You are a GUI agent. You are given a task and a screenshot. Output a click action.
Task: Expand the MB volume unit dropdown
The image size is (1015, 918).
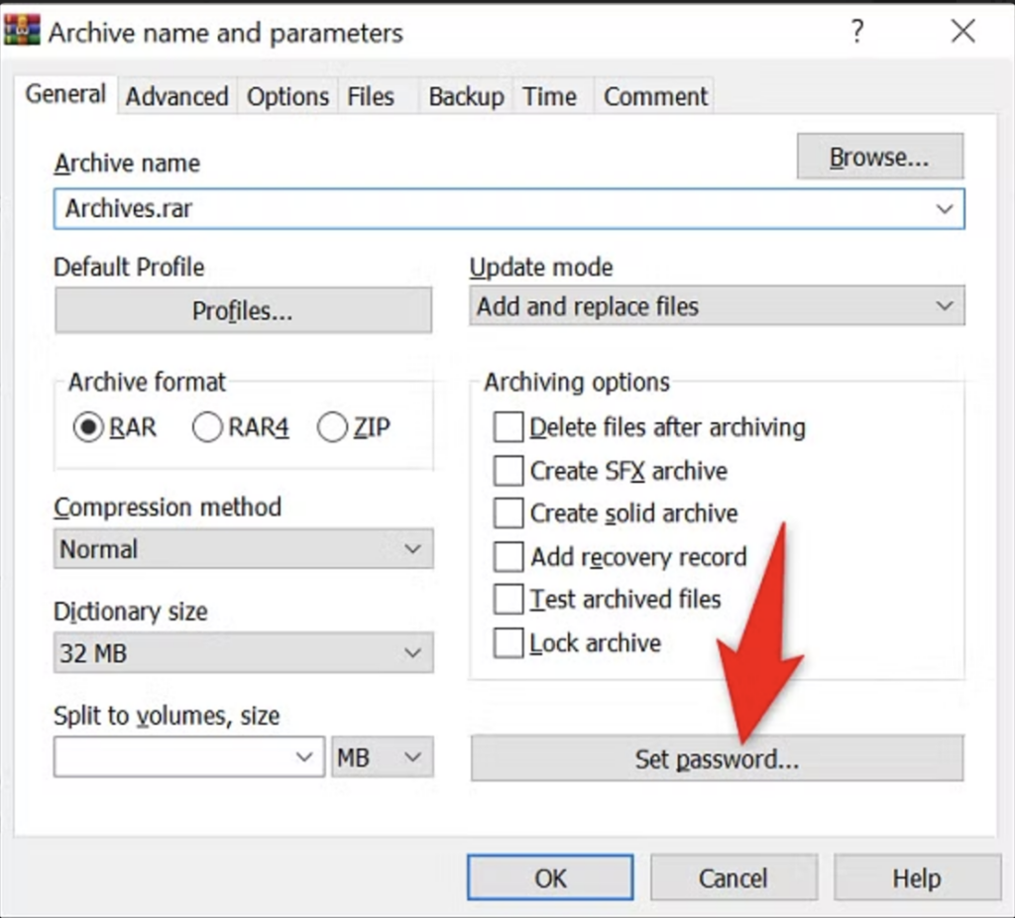coord(383,756)
